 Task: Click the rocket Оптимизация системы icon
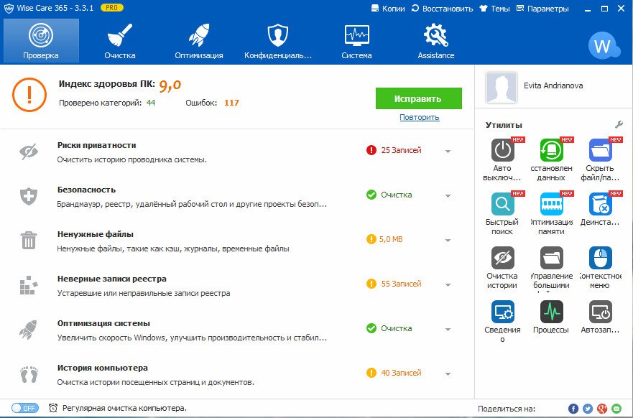(28, 330)
